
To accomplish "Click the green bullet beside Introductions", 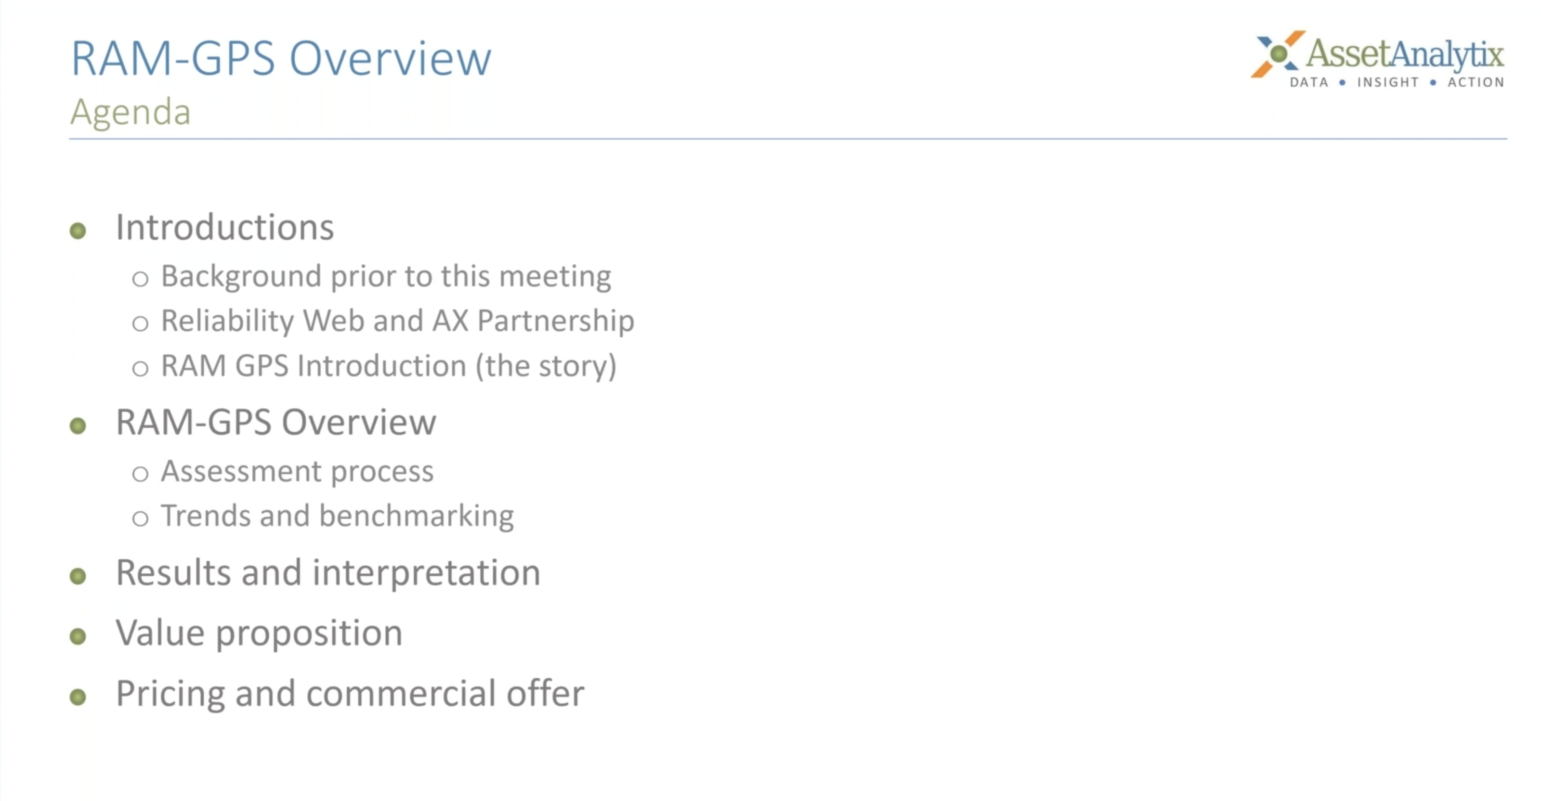I will pyautogui.click(x=78, y=230).
